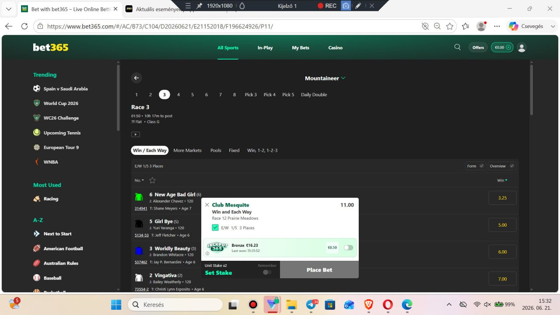
Task: Open the browser Settings and more menu
Action: point(497,26)
